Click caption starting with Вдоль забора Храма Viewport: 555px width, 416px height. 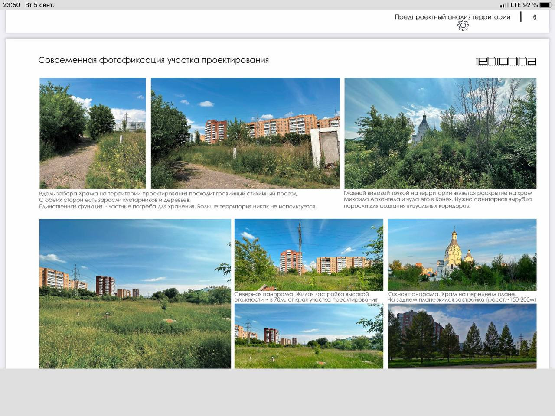[x=178, y=200]
